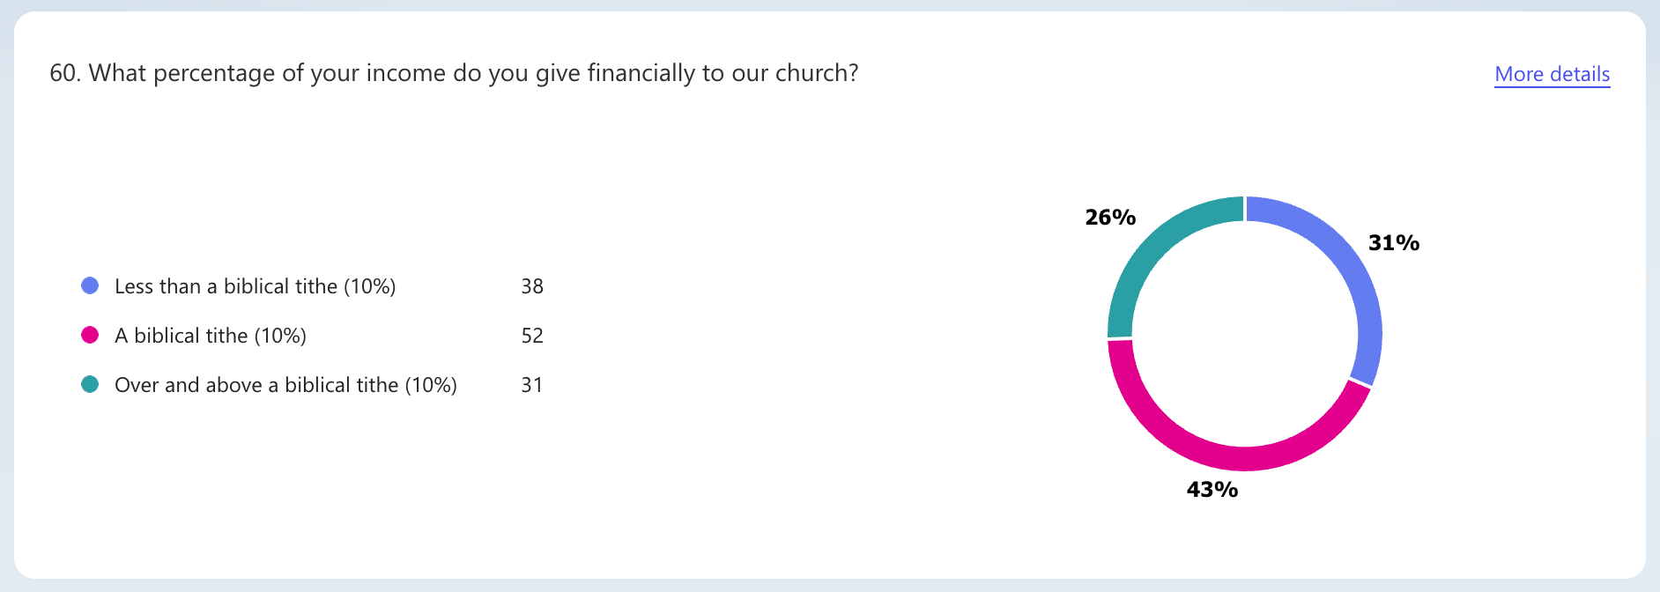Open the More details link
The image size is (1660, 592).
pyautogui.click(x=1552, y=74)
